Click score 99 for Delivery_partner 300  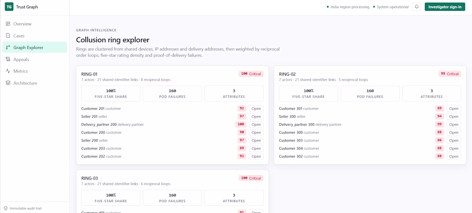[x=439, y=124]
